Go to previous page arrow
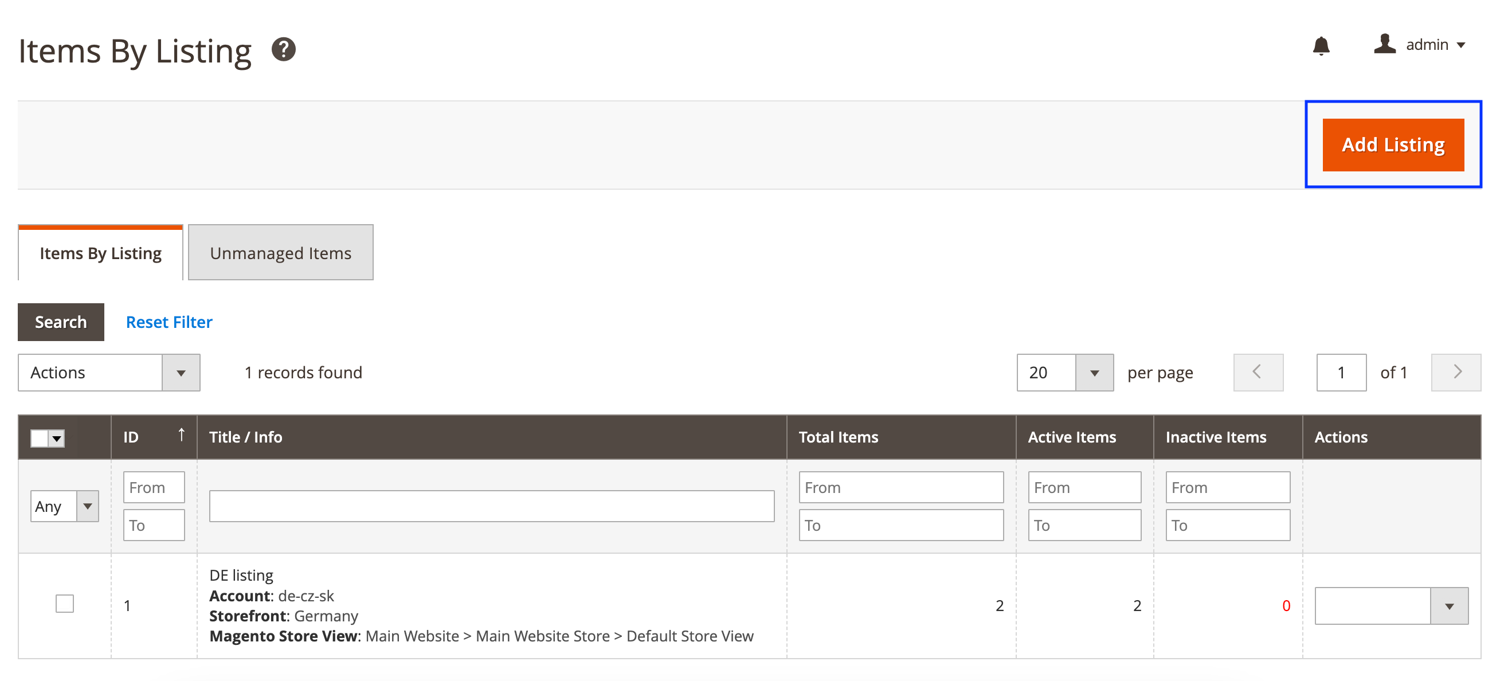 click(x=1258, y=372)
